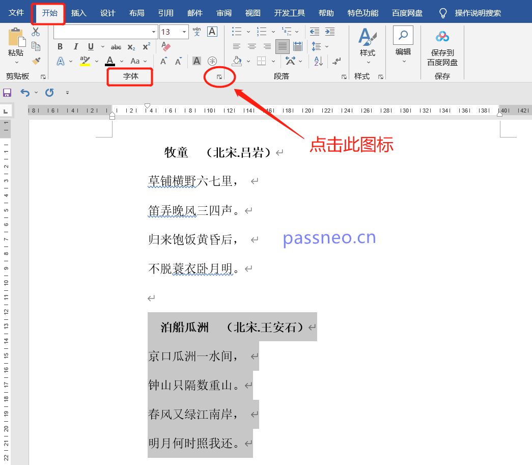Toggle italic formatting
Image resolution: width=532 pixels, height=465 pixels.
pos(76,46)
